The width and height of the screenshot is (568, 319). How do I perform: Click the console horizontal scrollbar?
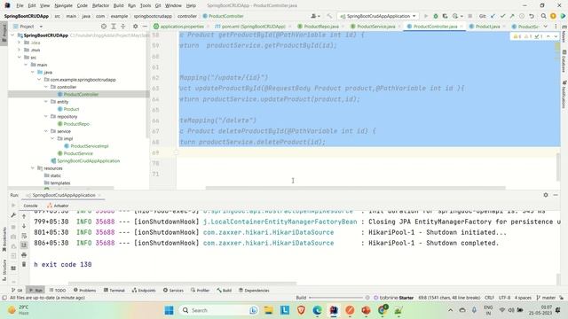coord(182,284)
